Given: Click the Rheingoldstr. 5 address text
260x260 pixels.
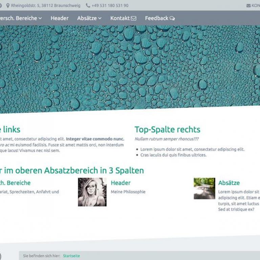Looking at the screenshot, I should (x=46, y=6).
